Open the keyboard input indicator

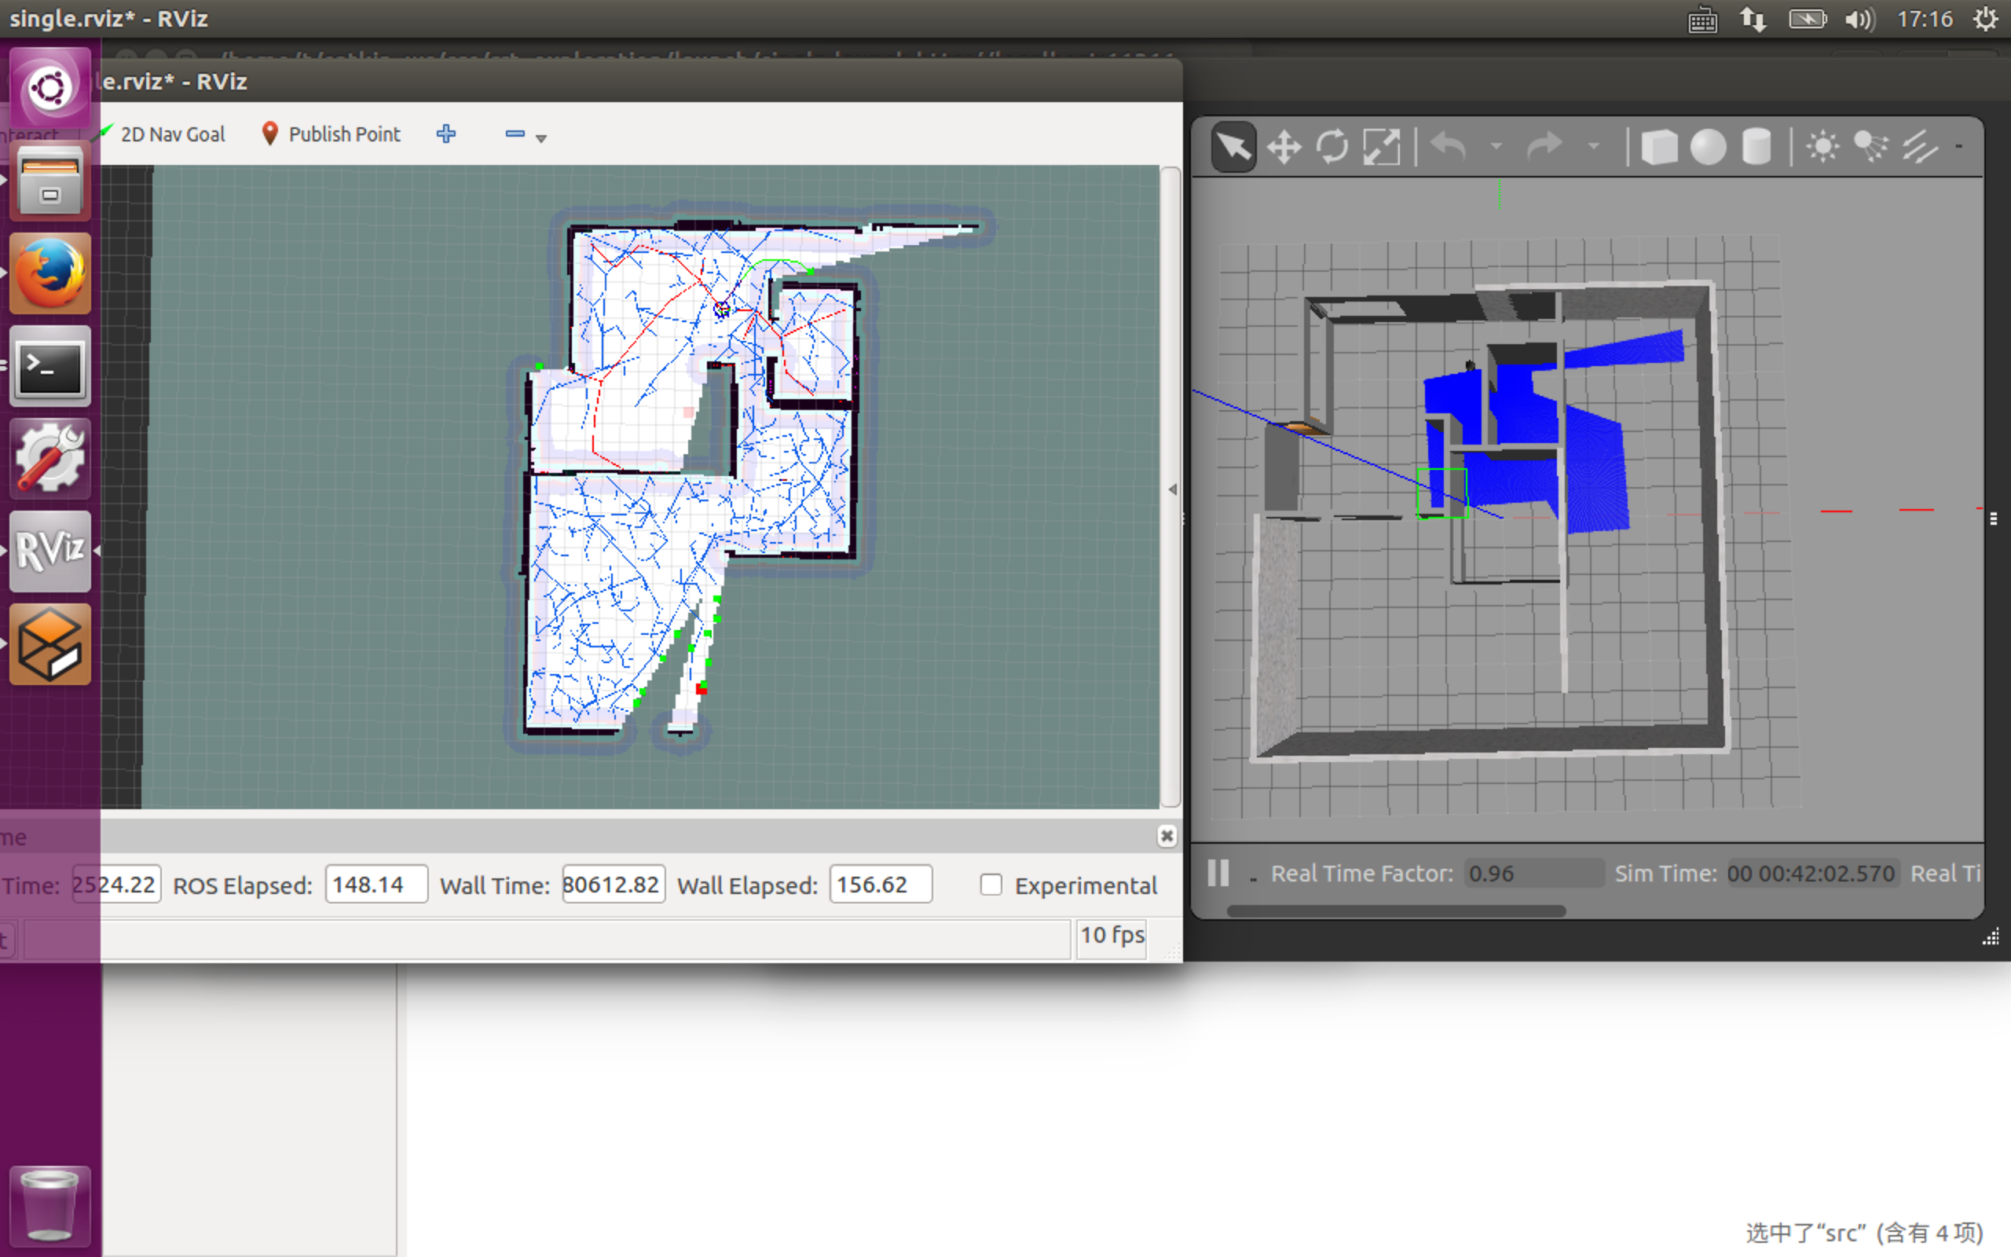point(1703,19)
